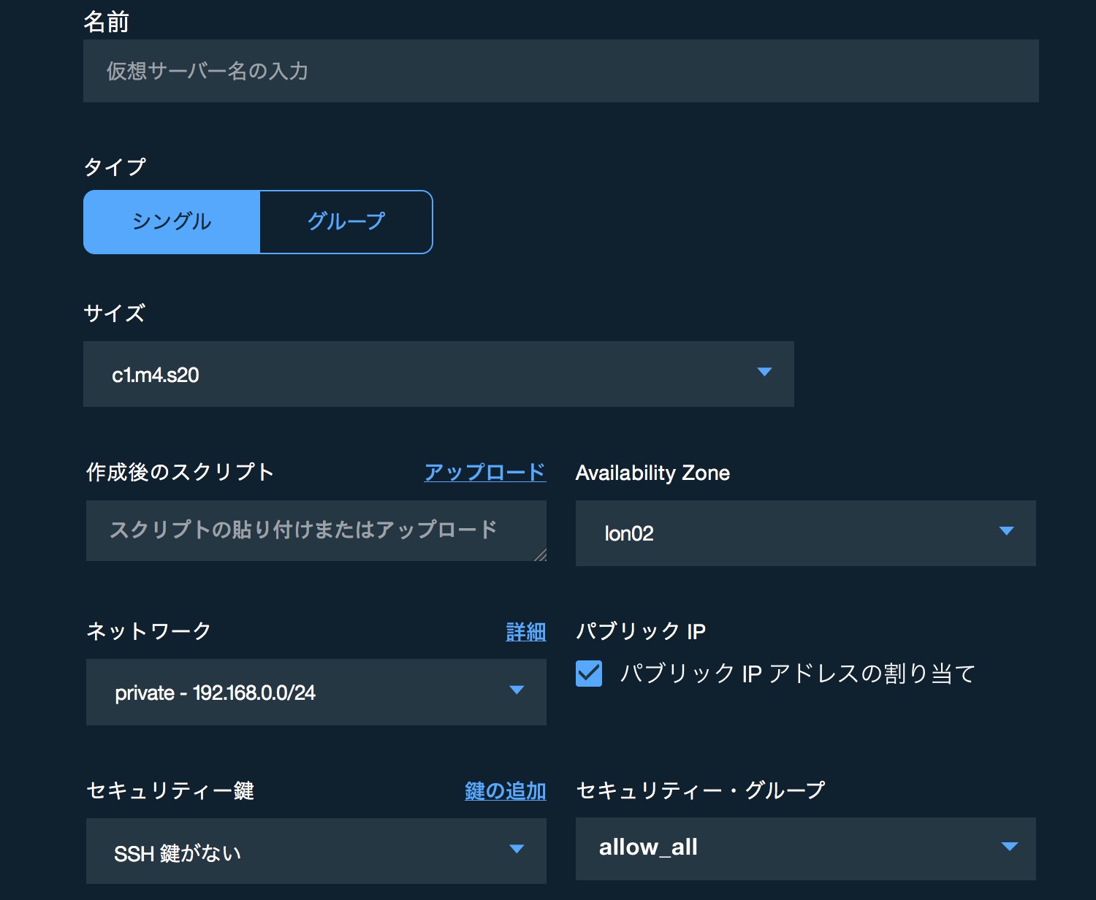This screenshot has width=1096, height=900.
Task: Click the virtual server name input field
Action: pos(560,71)
